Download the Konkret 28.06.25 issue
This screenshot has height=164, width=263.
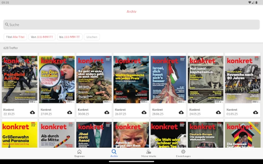181,112
